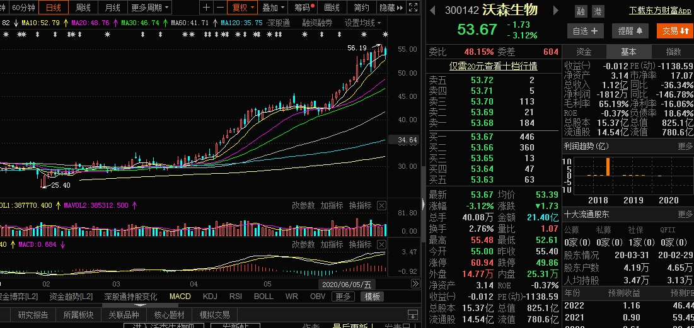Image resolution: width=694 pixels, height=328 pixels.
Task: Open the orange 交易 trade button
Action: [x=675, y=31]
